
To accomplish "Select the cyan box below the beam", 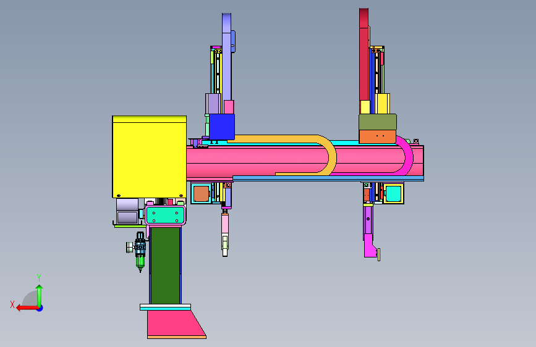I will coord(393,194).
